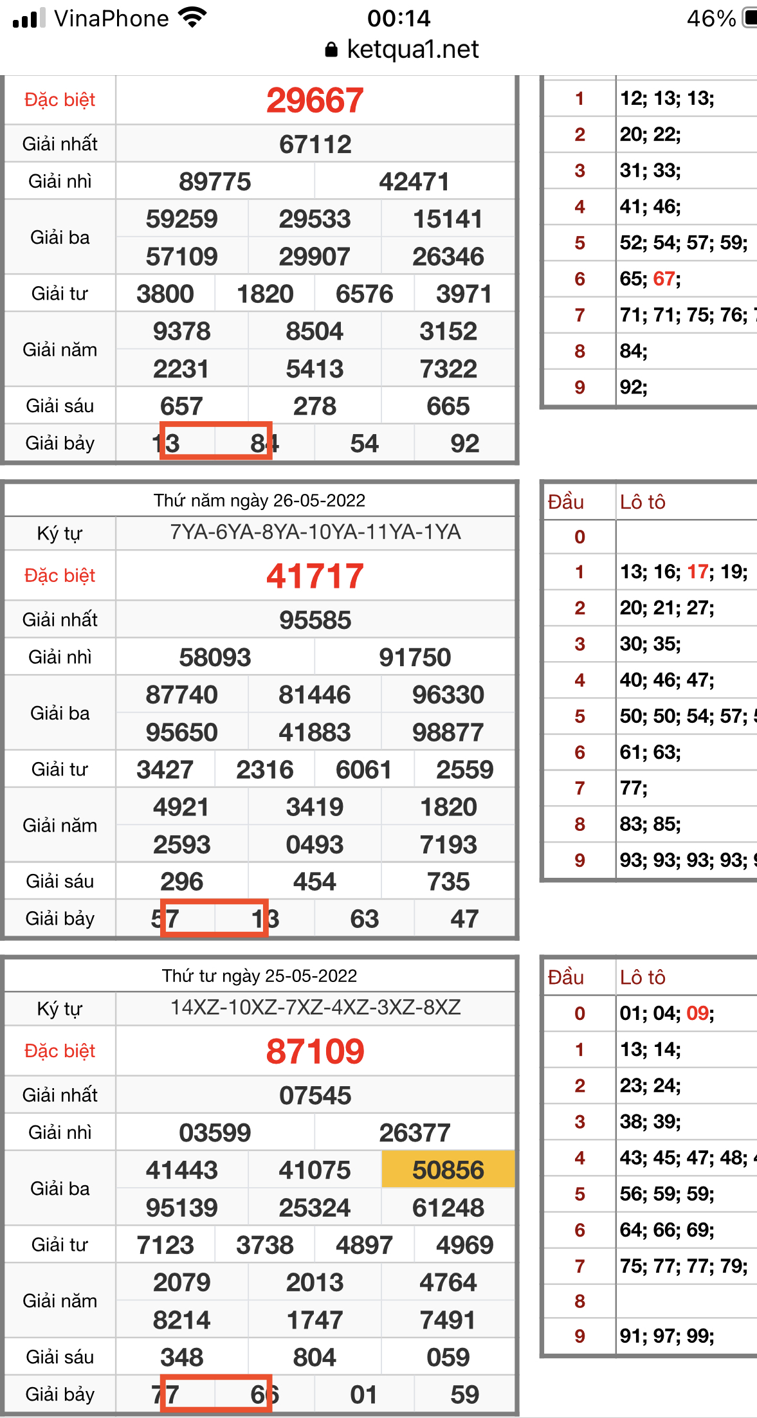Select special prize number 29667
This screenshot has width=757, height=1418.
point(315,100)
